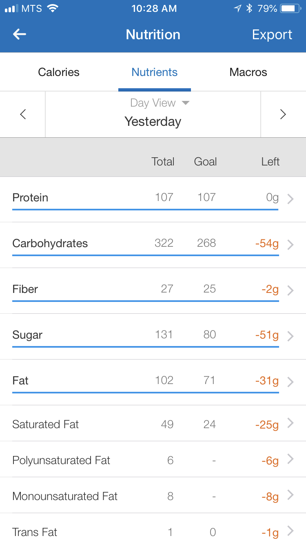
Task: Tap the Protein progress bar
Action: pyautogui.click(x=145, y=210)
